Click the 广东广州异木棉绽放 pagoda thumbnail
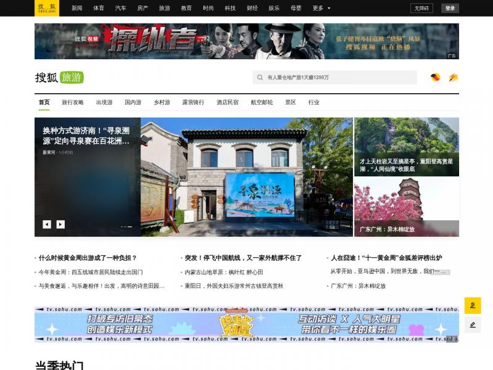The image size is (493, 370). pos(406,207)
